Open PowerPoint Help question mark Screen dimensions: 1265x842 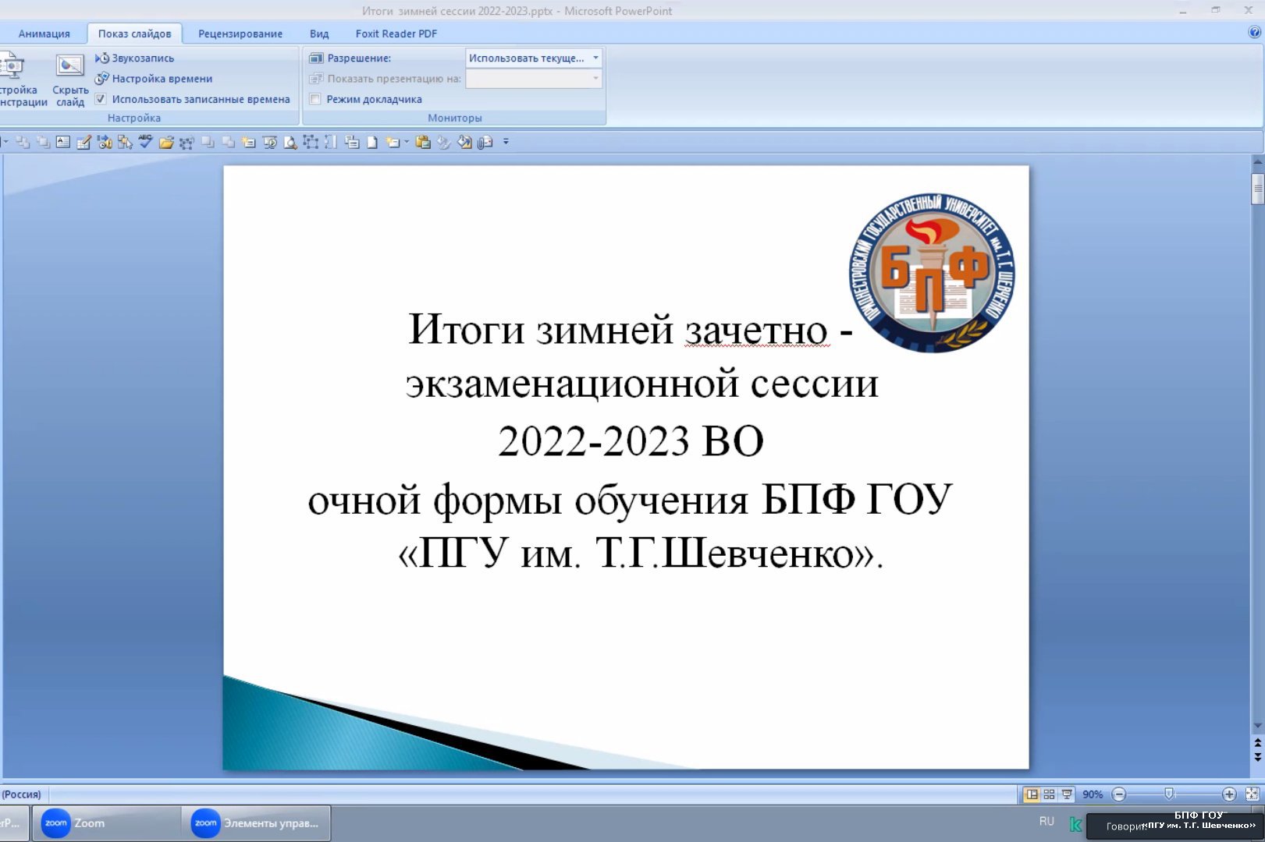point(1254,32)
